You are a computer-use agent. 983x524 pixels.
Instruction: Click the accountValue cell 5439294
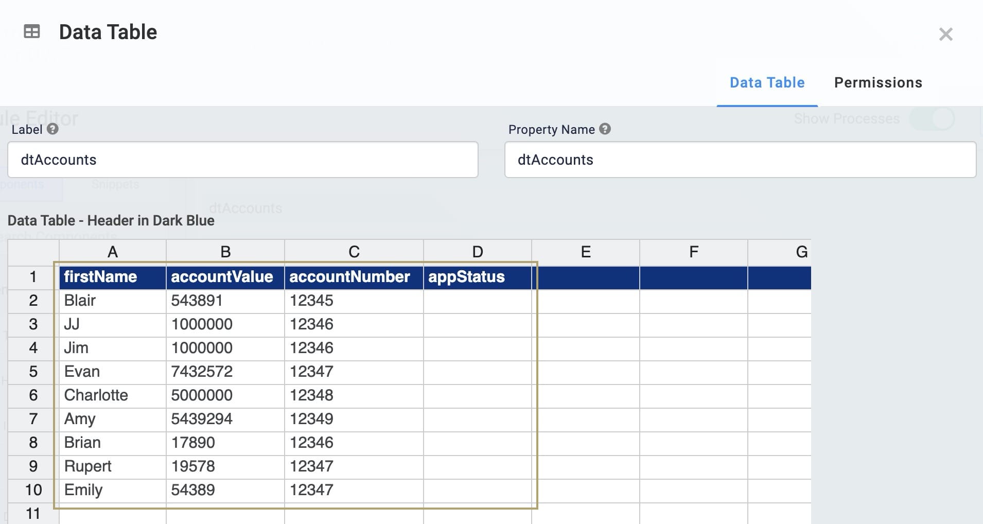[x=225, y=420]
